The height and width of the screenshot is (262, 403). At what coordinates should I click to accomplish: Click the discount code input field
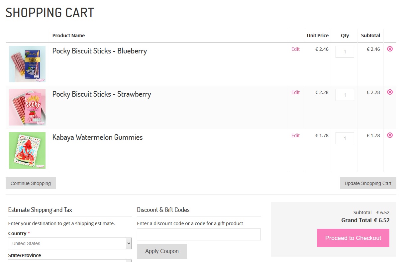click(x=199, y=234)
